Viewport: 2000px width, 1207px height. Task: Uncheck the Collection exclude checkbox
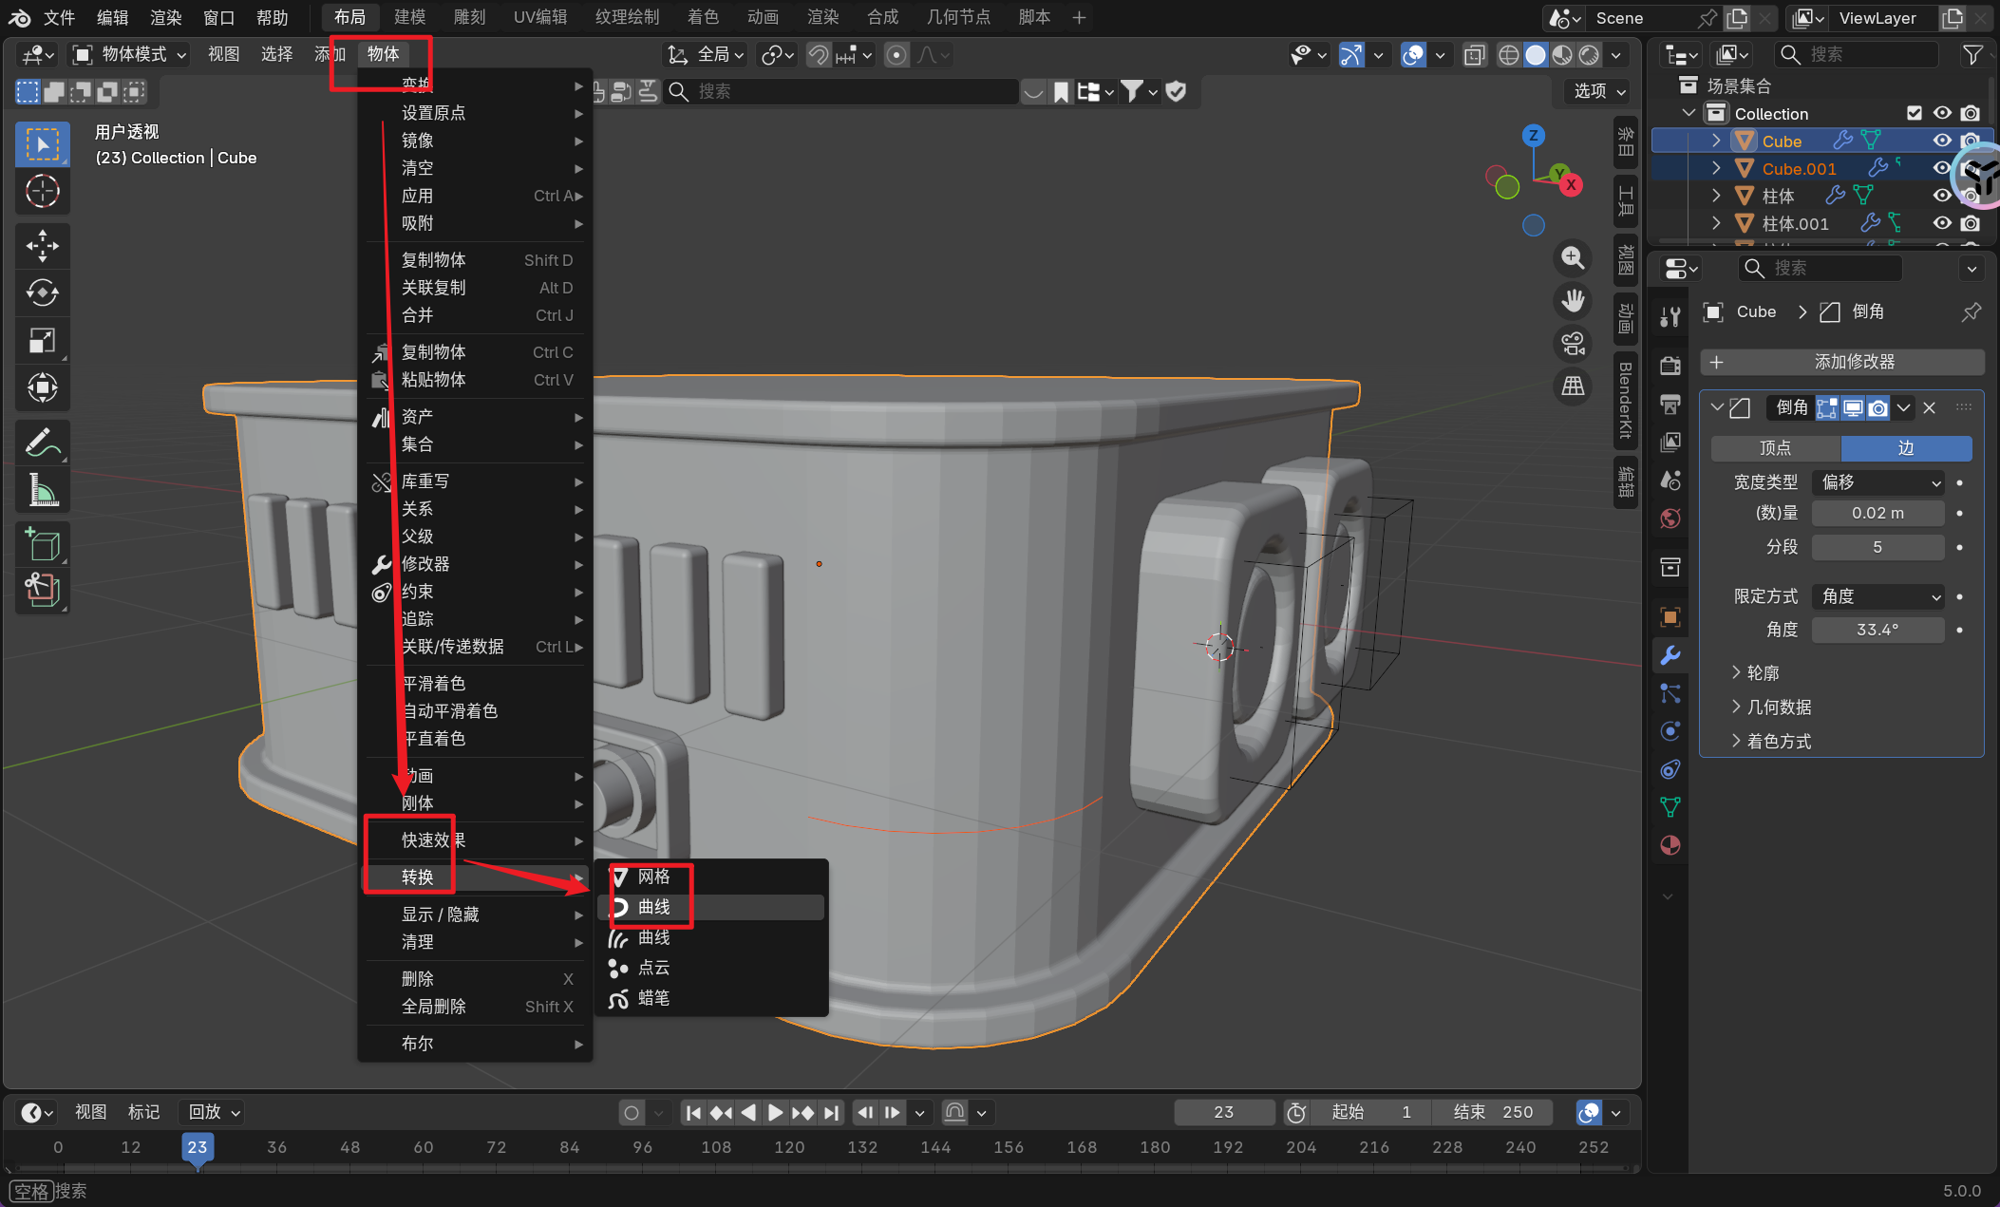click(x=1915, y=113)
